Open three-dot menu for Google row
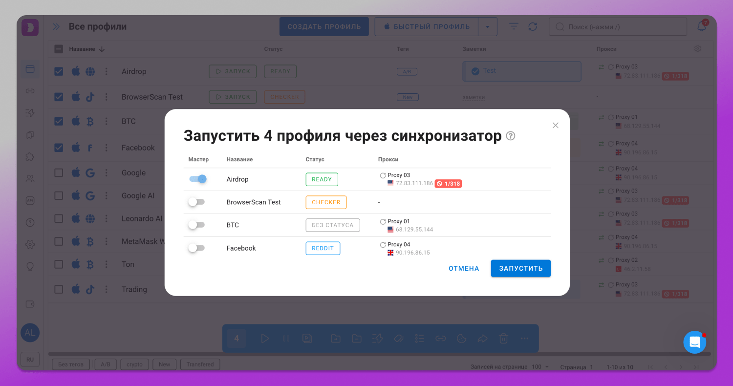 [x=106, y=172]
